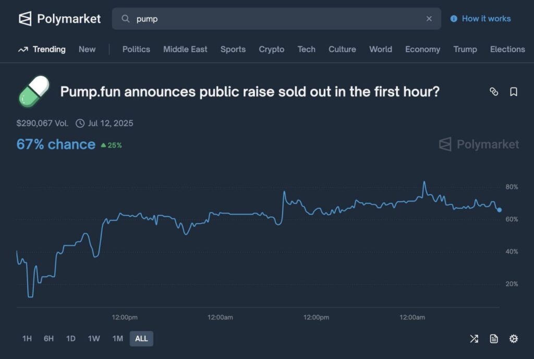Switch to the Politics category tab

coord(136,49)
